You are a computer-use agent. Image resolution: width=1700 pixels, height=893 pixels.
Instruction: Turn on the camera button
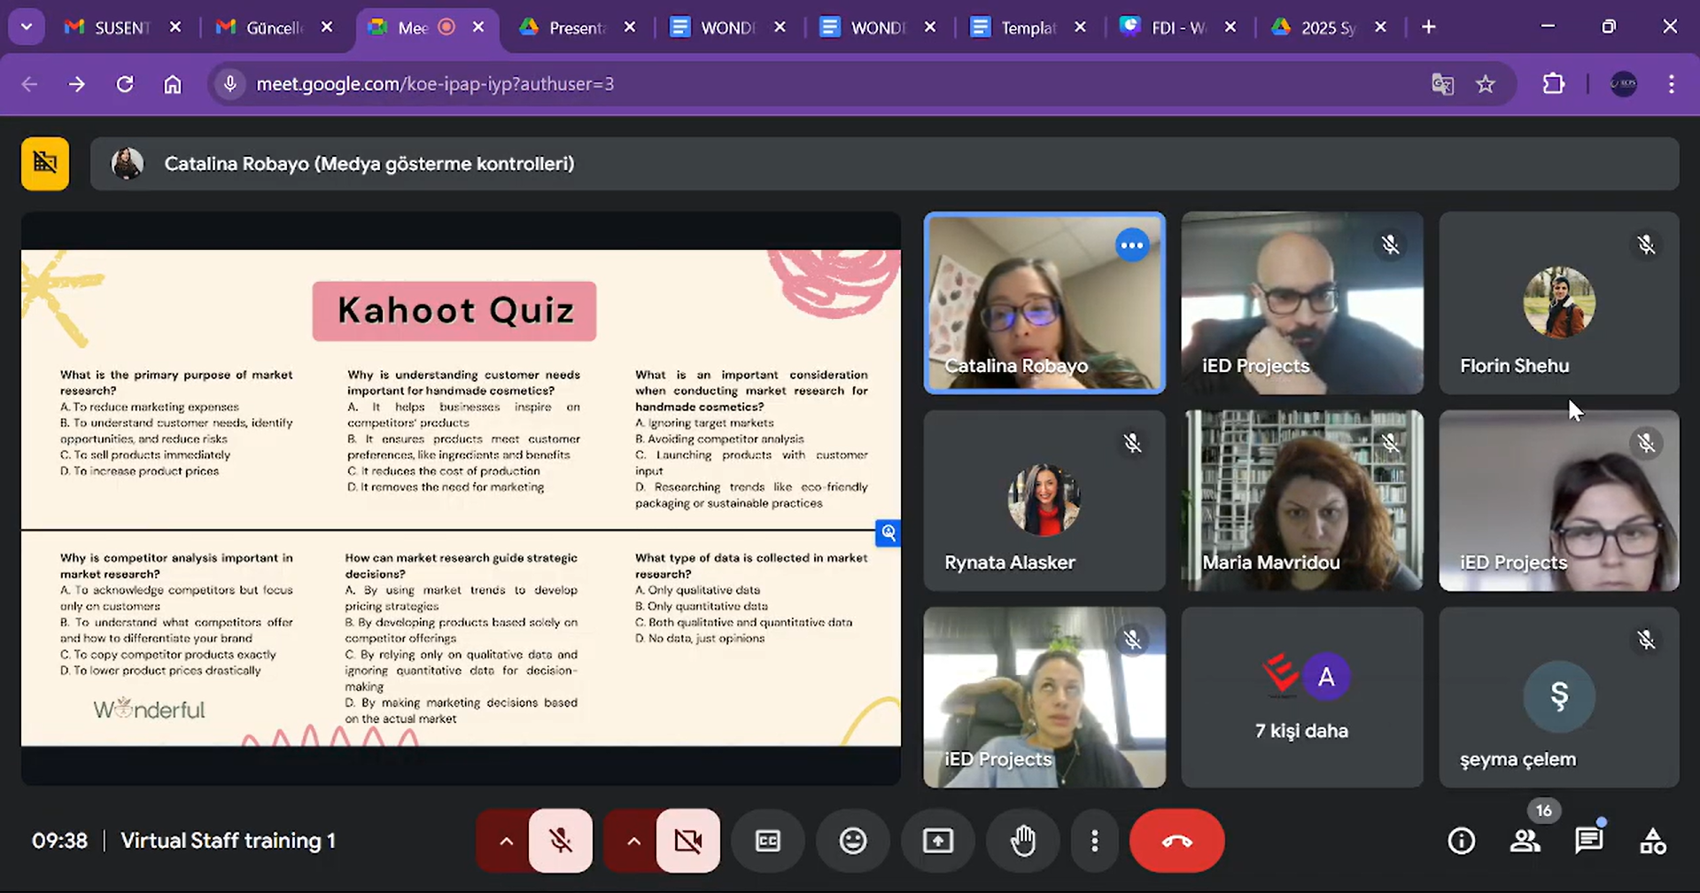click(x=688, y=841)
